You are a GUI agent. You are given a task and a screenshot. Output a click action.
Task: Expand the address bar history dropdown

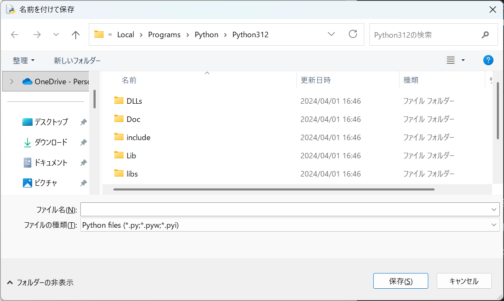click(331, 34)
